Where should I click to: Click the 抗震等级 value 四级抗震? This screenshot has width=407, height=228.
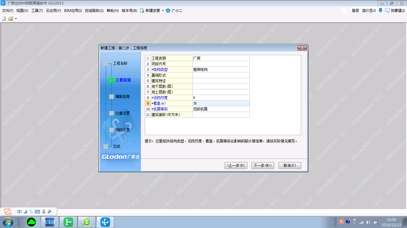221,109
